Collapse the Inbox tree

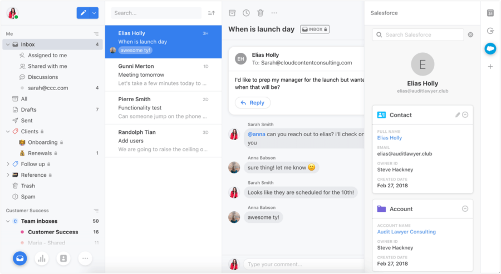[8, 44]
